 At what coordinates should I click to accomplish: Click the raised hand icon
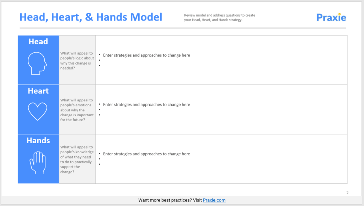[x=38, y=162]
